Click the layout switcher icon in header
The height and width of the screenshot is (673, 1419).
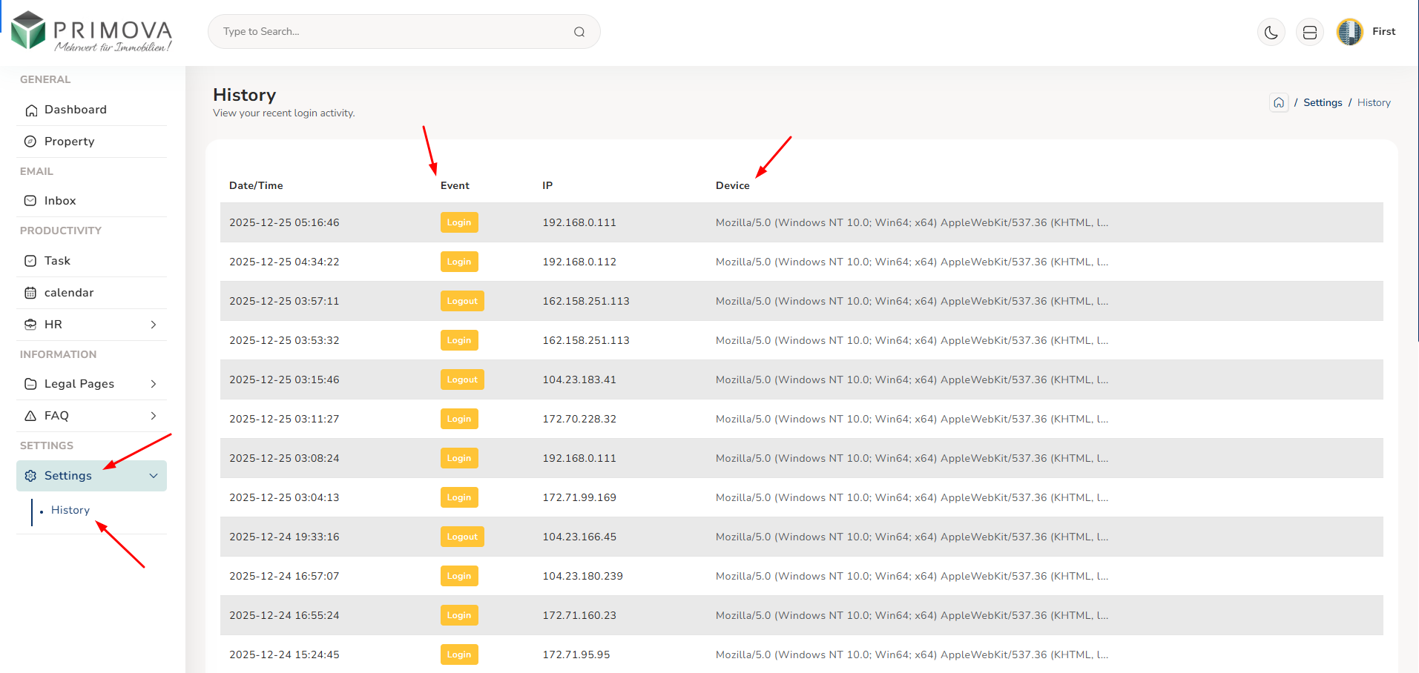click(1309, 32)
